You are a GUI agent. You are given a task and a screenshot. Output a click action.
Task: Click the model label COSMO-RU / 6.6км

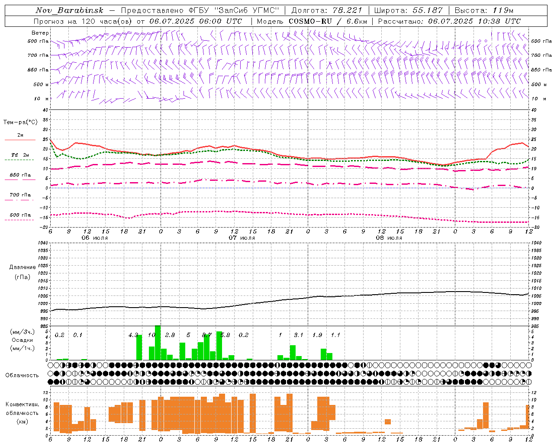point(328,21)
